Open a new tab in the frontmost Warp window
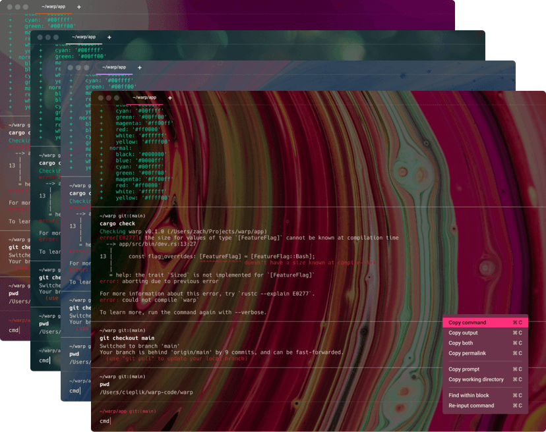 tap(169, 97)
